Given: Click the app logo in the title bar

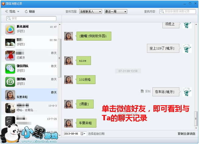Looking at the screenshot, I should [3, 4].
